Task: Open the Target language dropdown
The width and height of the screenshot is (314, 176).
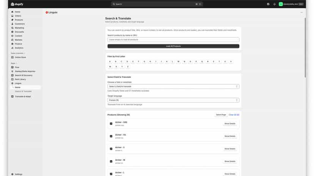Action: click(173, 100)
